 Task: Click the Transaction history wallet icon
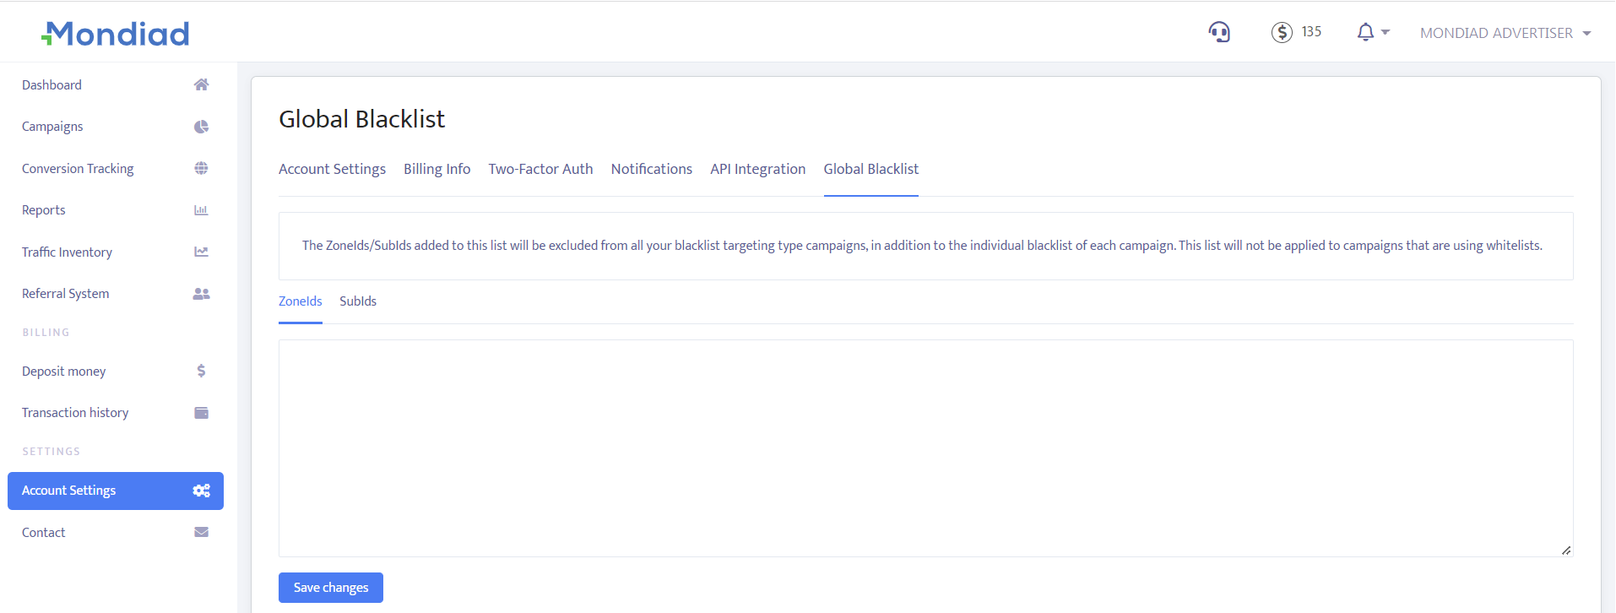(201, 413)
